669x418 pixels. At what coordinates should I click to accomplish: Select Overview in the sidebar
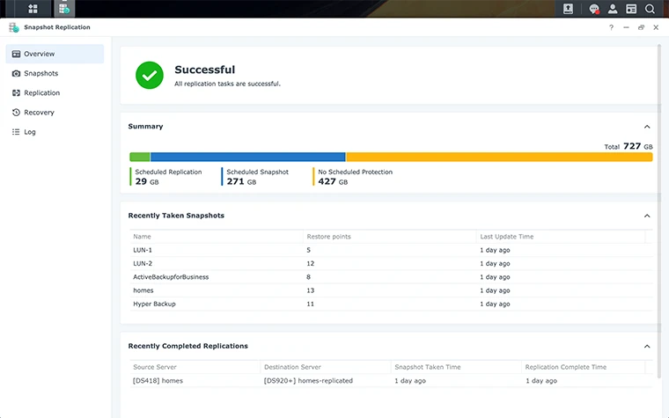tap(55, 54)
